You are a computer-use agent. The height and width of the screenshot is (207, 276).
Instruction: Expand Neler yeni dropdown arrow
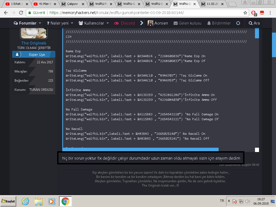(72, 23)
